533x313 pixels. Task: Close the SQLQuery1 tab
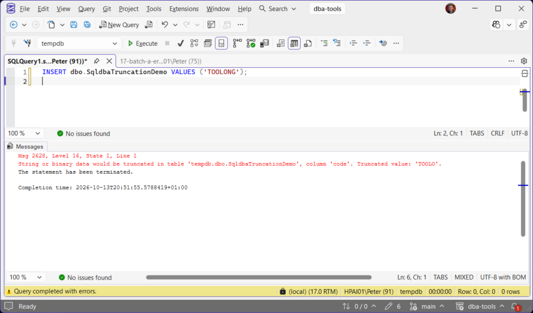(109, 61)
